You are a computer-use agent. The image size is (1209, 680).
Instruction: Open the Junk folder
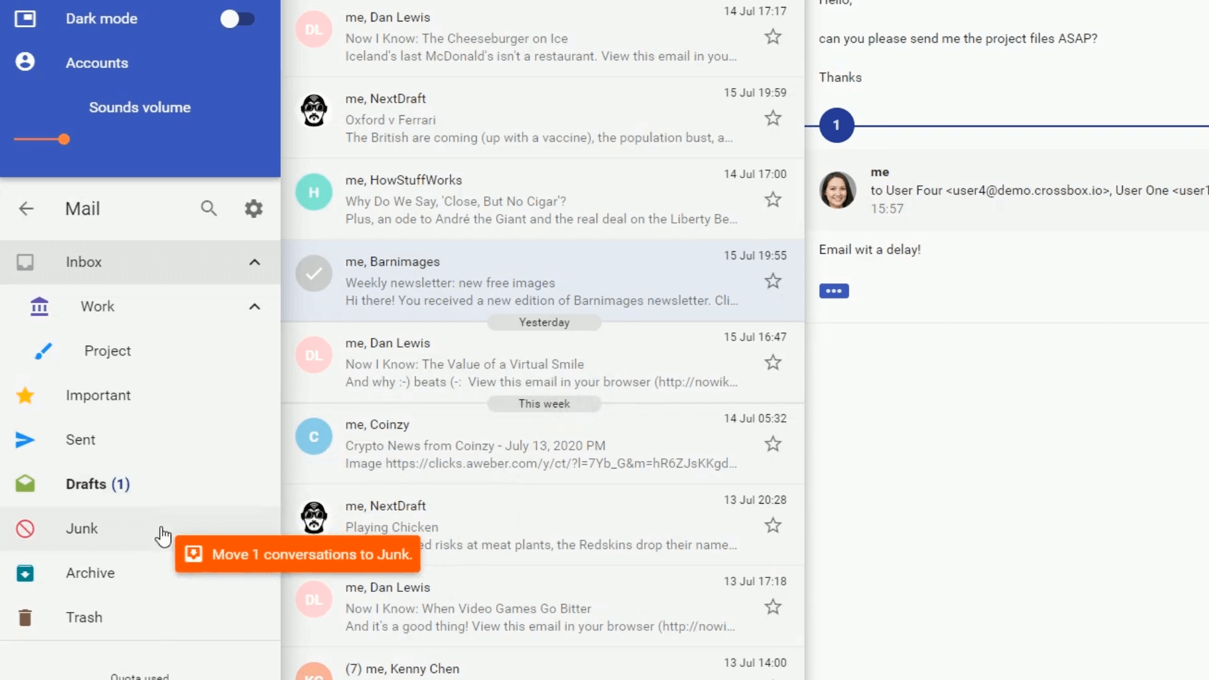click(140, 528)
